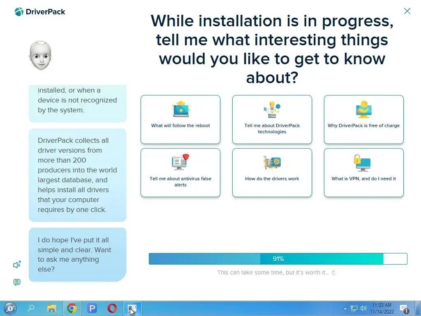
Task: Open the volume tray icon
Action: [363, 309]
